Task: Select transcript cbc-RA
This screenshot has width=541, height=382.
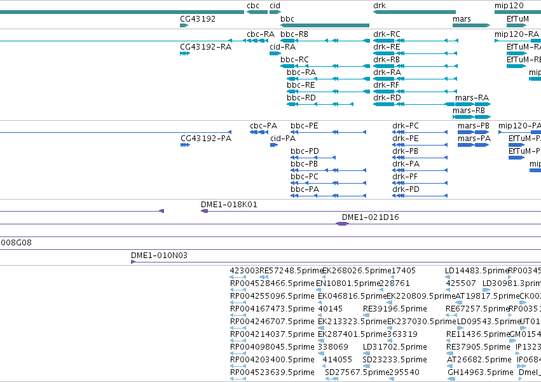Action: (x=257, y=41)
